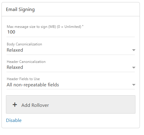Click the plus icon beside Add Rollover
The image size is (144, 135).
(x=15, y=105)
